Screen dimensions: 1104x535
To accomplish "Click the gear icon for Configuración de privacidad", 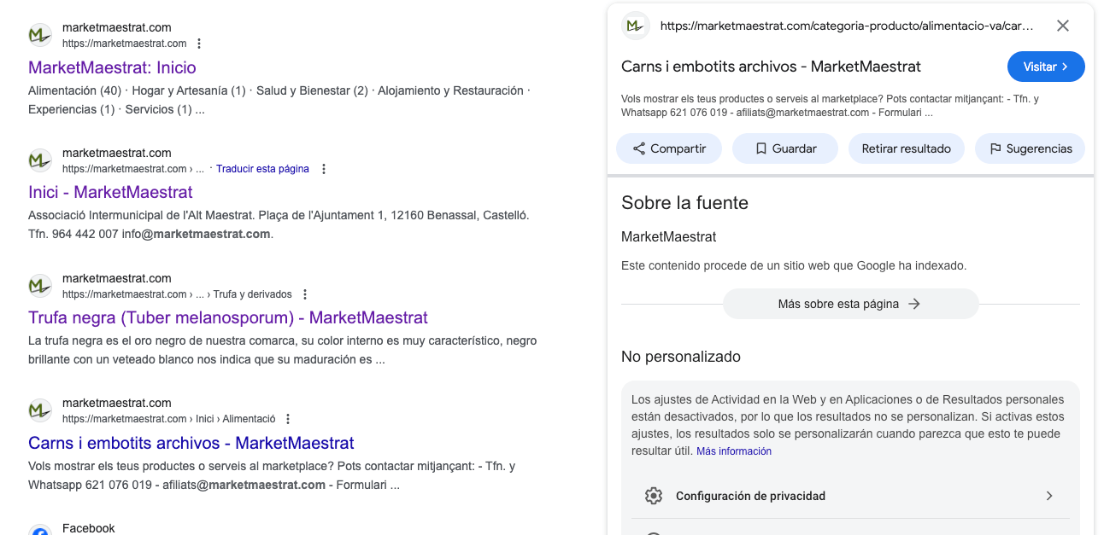I will point(654,496).
